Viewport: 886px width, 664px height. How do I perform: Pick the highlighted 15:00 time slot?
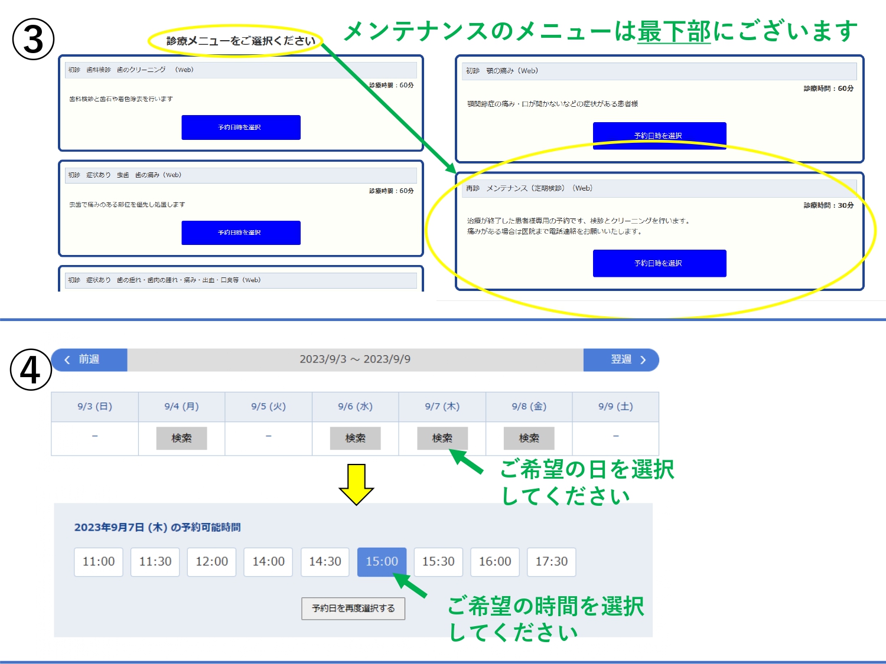coord(382,561)
